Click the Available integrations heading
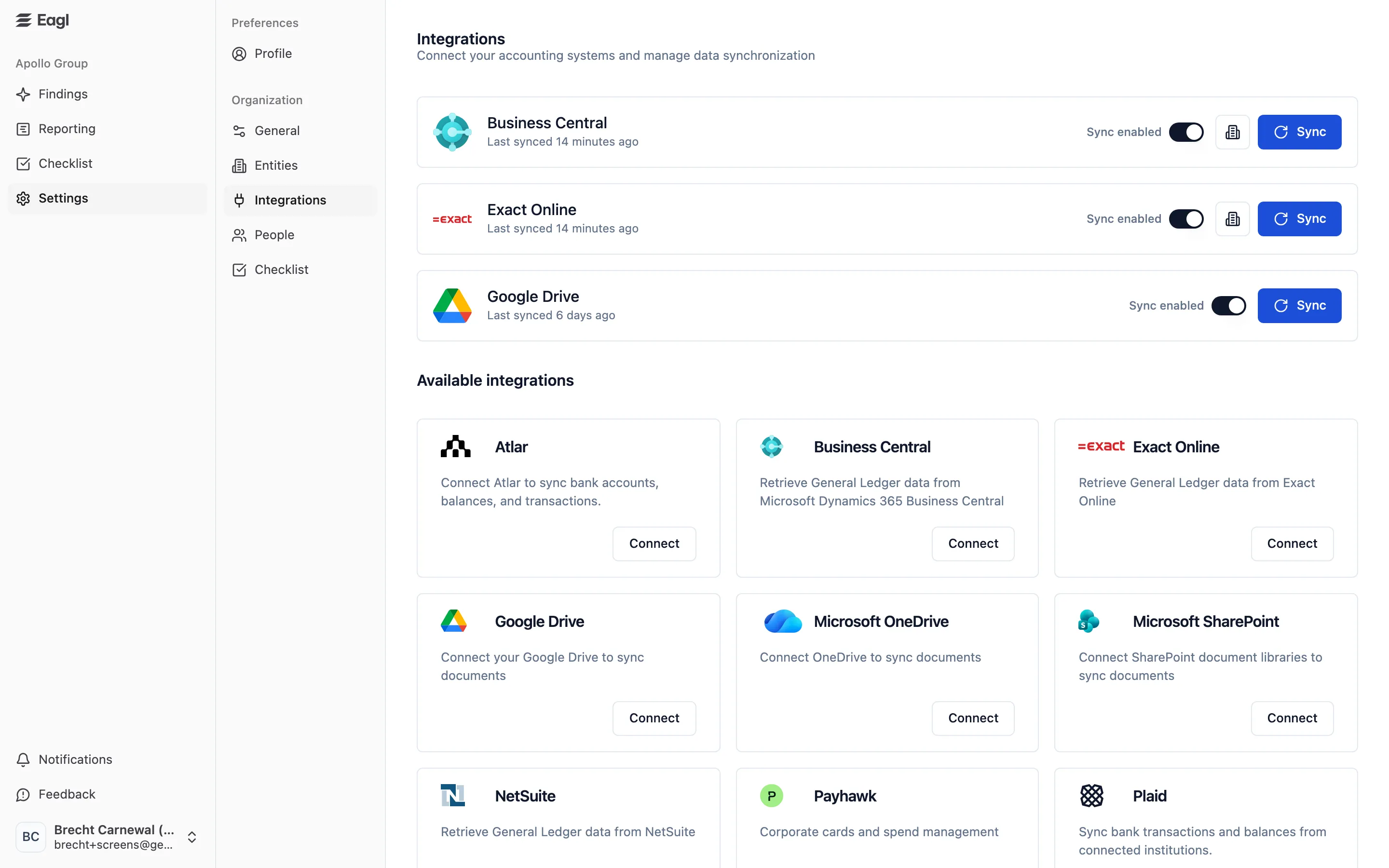Viewport: 1389px width, 868px height. point(495,380)
